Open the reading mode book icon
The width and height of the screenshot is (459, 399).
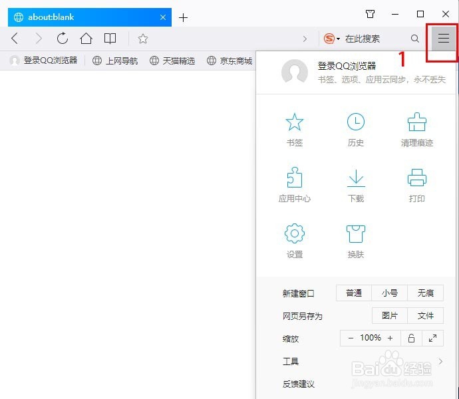point(110,39)
